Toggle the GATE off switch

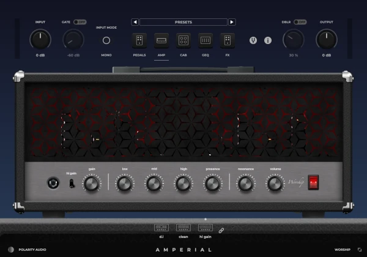point(80,22)
